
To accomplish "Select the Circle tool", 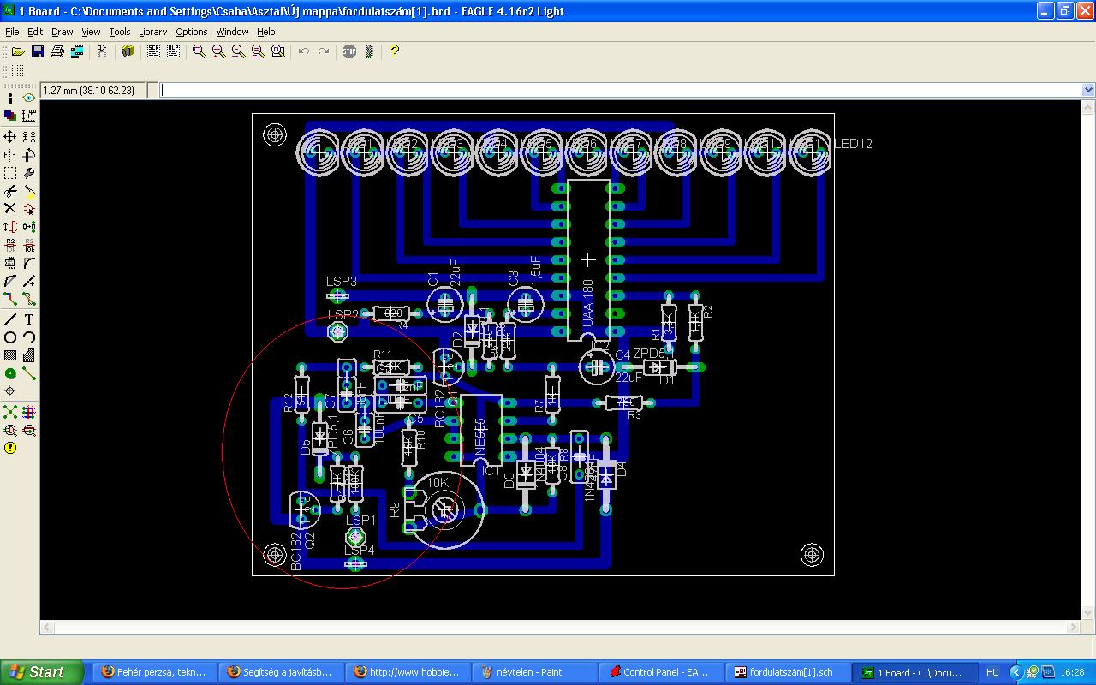I will (x=10, y=337).
